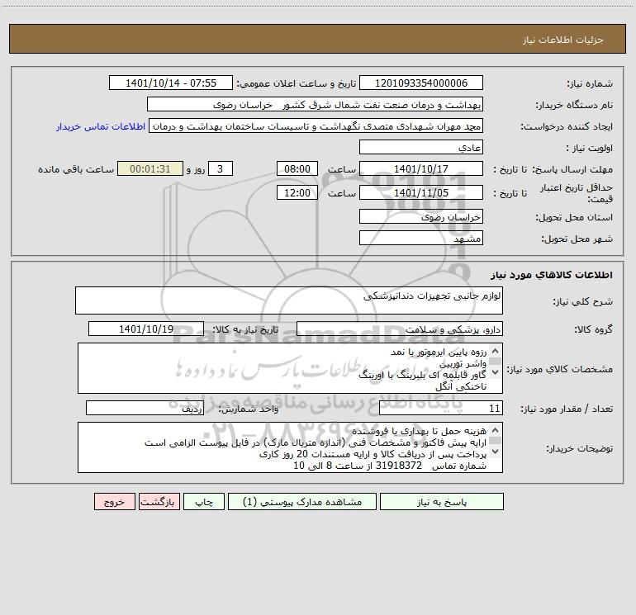Click response deadline date 1401/10/17
Screen dimensions: 636x615
point(421,168)
